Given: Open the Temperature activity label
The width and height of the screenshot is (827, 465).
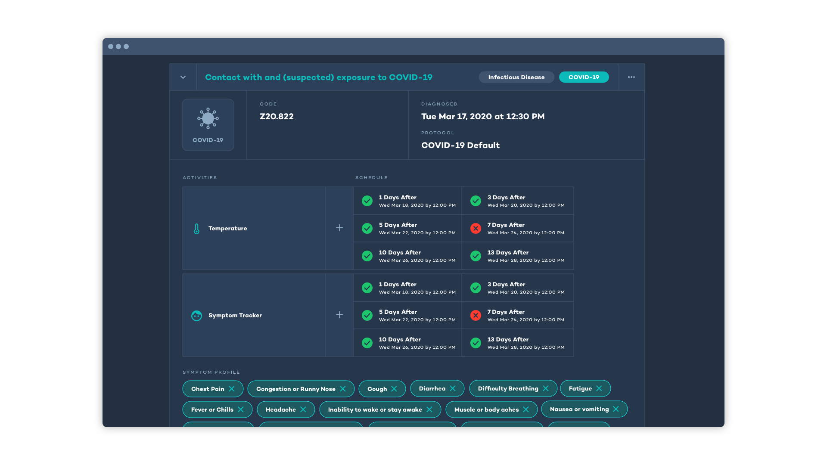Looking at the screenshot, I should pyautogui.click(x=227, y=228).
